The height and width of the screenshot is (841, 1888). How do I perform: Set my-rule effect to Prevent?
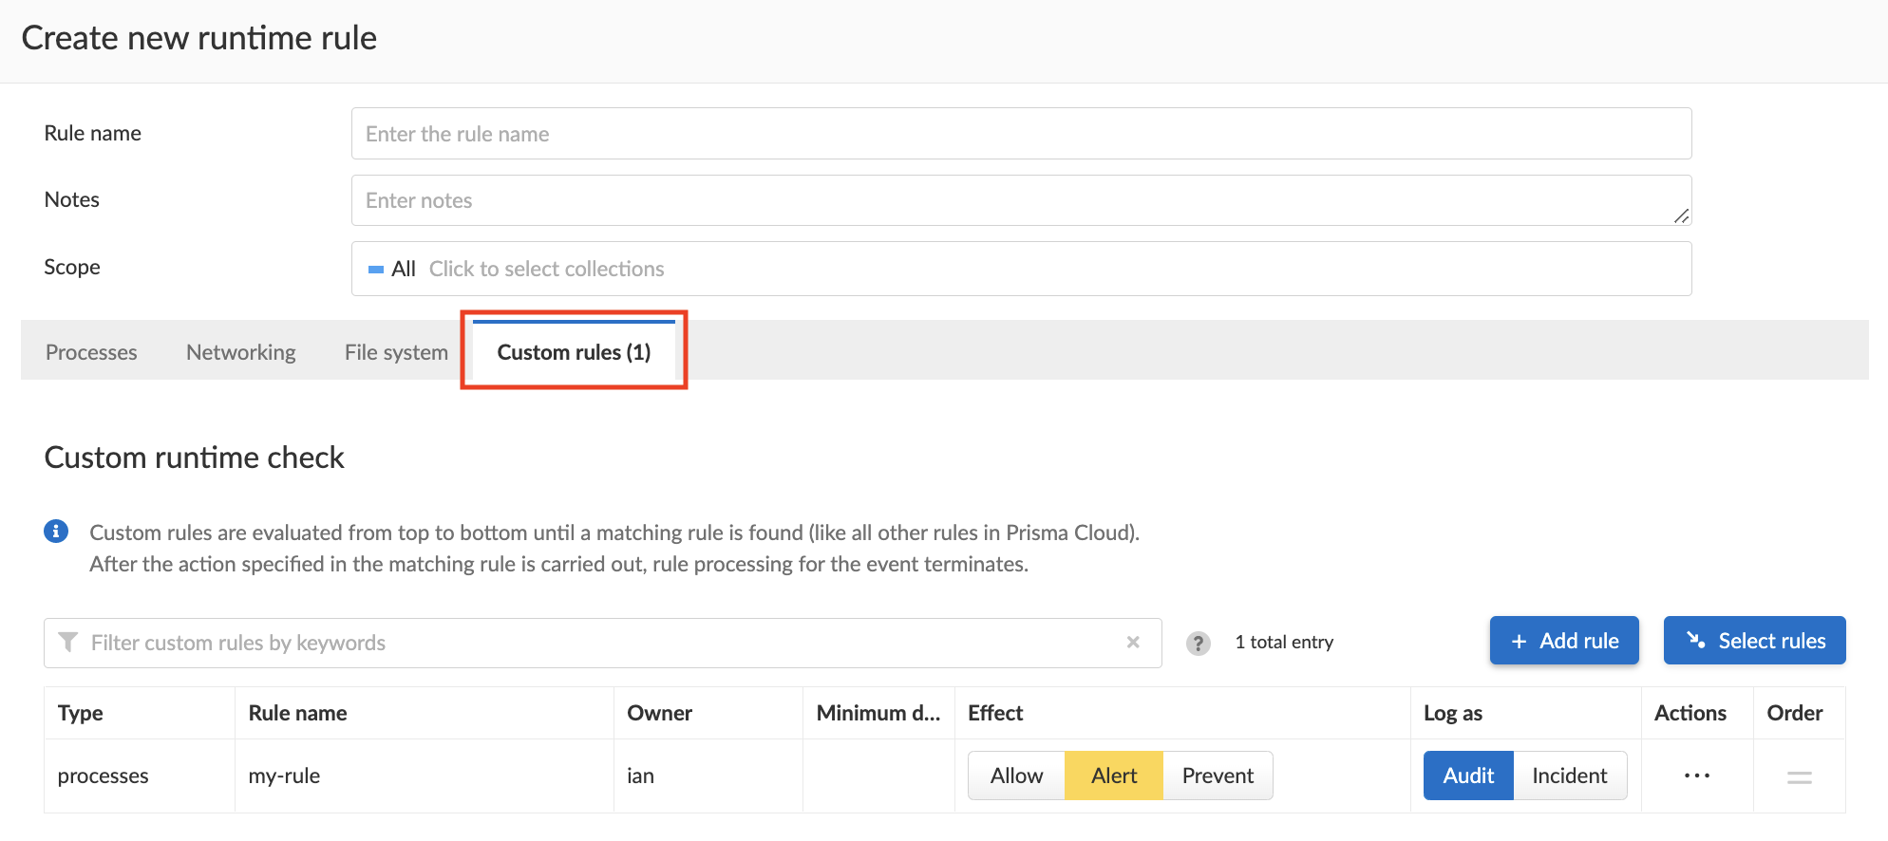pos(1218,776)
